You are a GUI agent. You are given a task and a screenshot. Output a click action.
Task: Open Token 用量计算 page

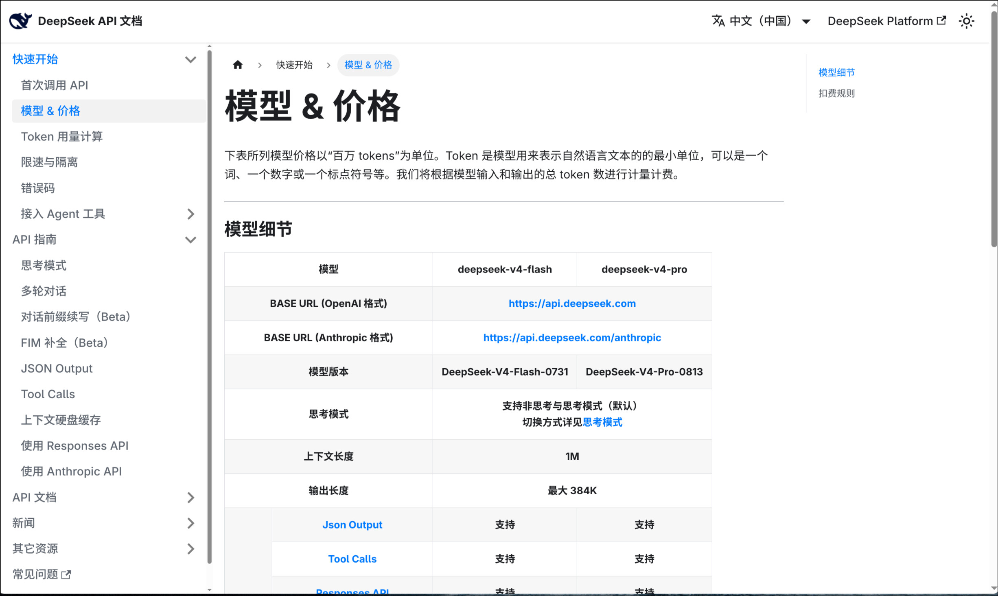pyautogui.click(x=62, y=137)
